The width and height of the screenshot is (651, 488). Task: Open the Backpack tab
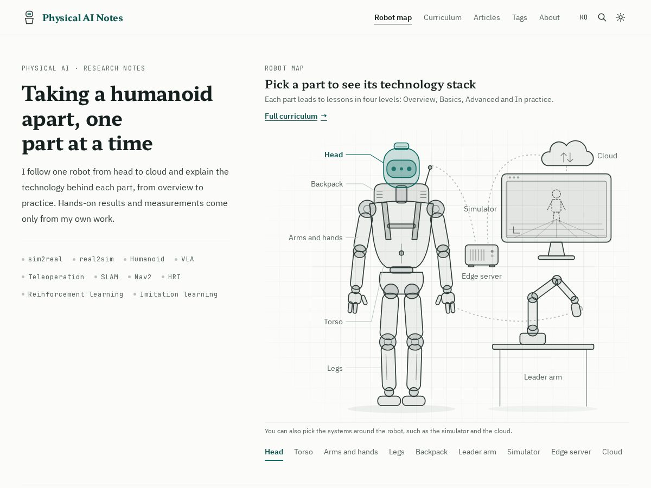pos(432,452)
